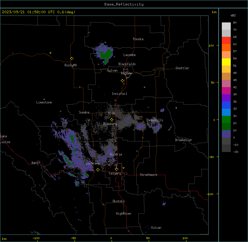
Task: Click the Strathmore label
Action: coord(148,175)
